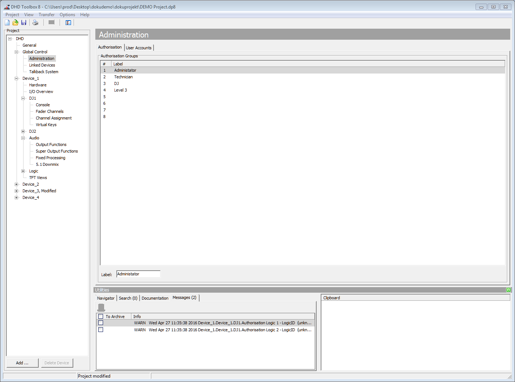Open options via the checklist toolbar icon
Viewport: 515px width, 382px height.
68,22
